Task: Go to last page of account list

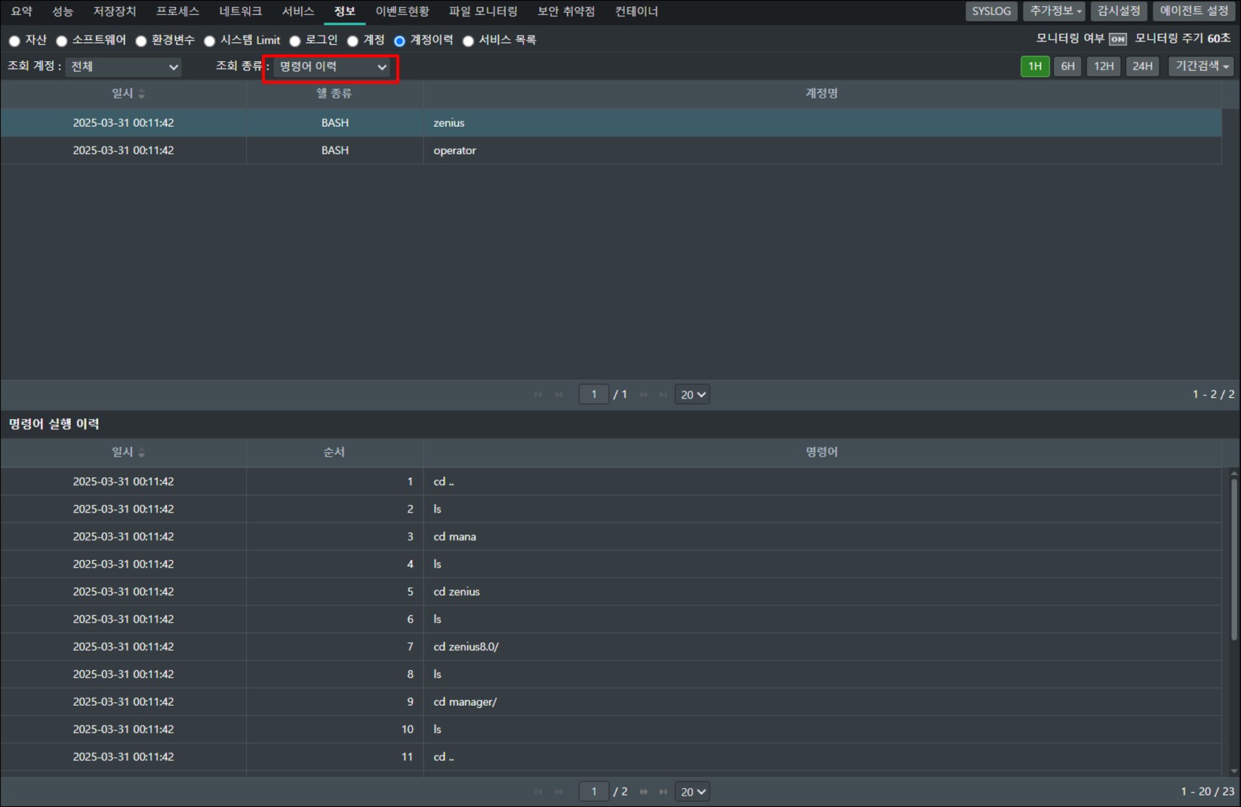Action: (663, 394)
